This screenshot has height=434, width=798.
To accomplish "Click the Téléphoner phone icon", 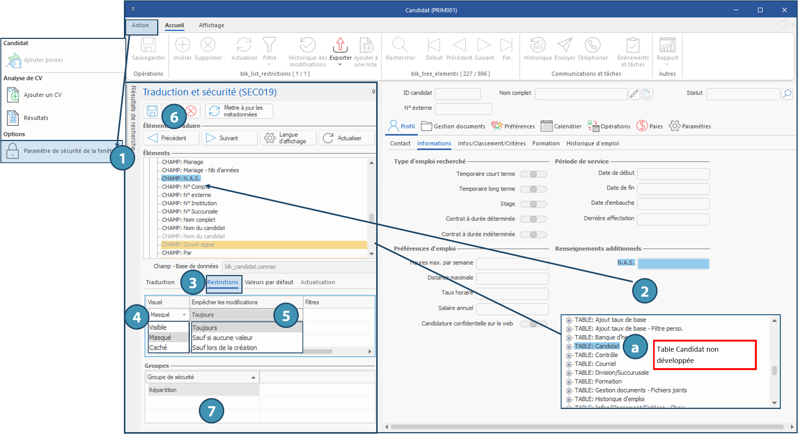I will click(593, 45).
